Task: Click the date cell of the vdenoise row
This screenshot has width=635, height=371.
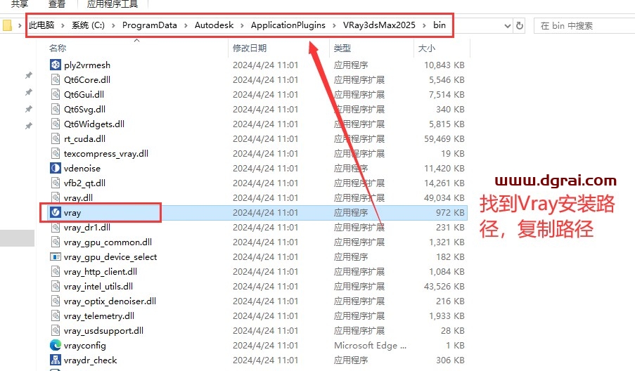Action: click(265, 169)
